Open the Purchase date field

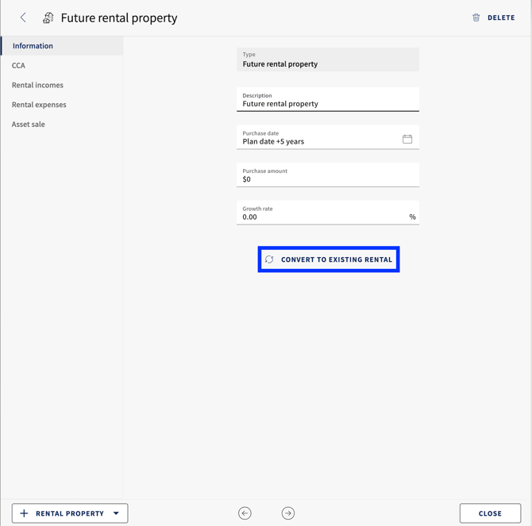point(328,137)
